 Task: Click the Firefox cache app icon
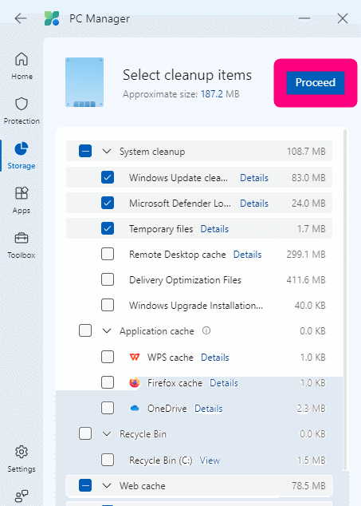point(135,383)
